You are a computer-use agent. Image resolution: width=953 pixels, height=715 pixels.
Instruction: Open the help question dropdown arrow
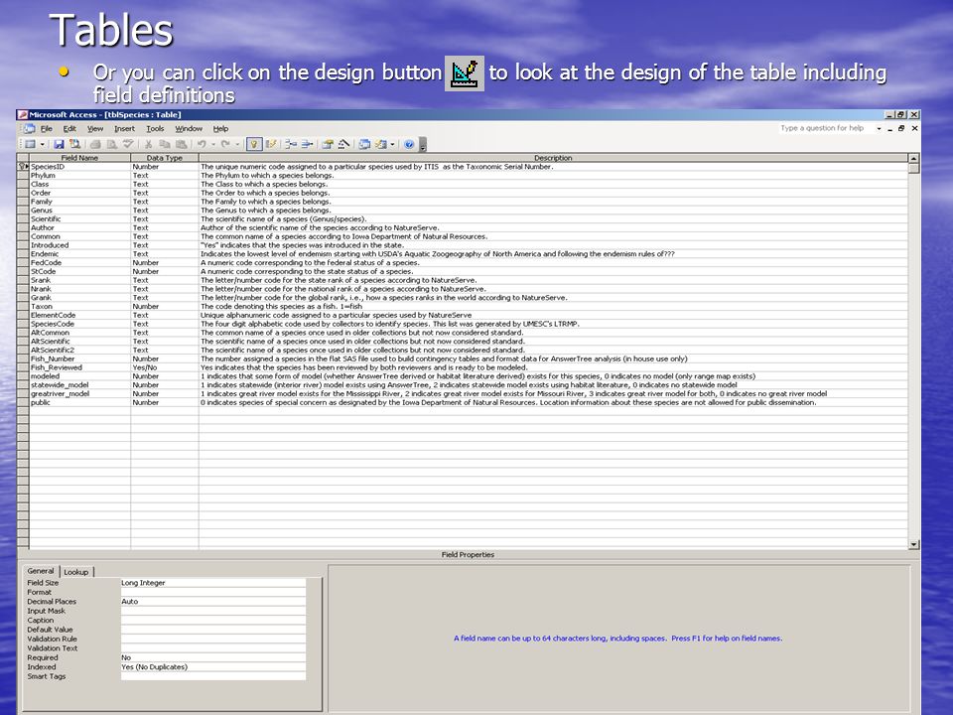(x=879, y=129)
